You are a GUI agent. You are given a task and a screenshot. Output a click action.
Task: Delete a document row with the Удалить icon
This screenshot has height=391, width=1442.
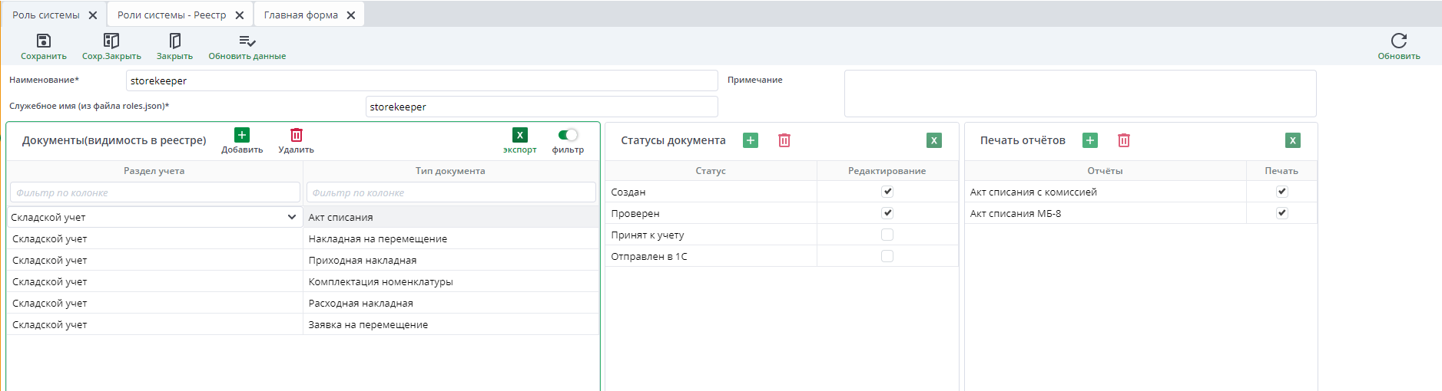coord(296,135)
